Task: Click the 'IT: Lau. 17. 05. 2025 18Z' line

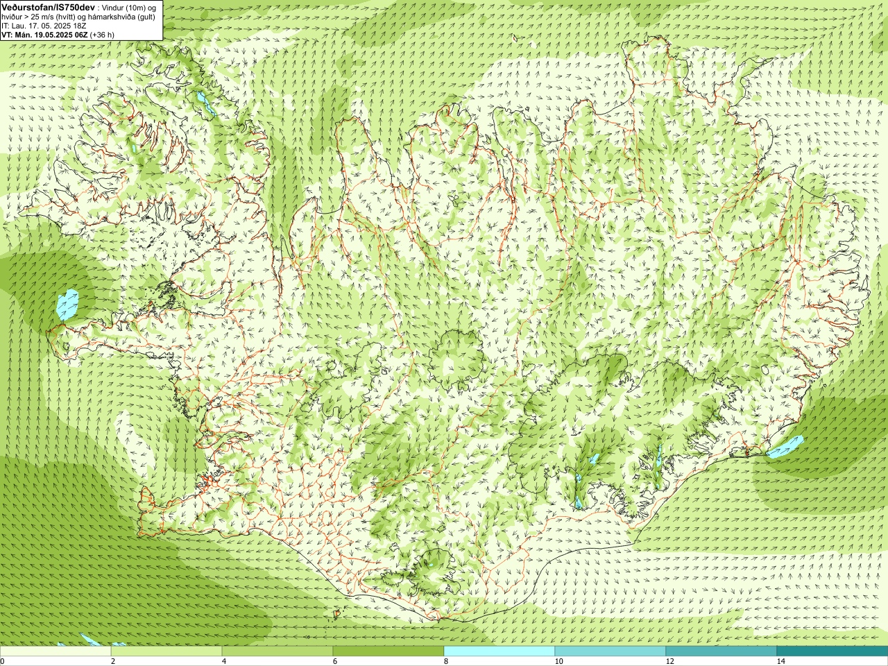Action: click(x=44, y=26)
